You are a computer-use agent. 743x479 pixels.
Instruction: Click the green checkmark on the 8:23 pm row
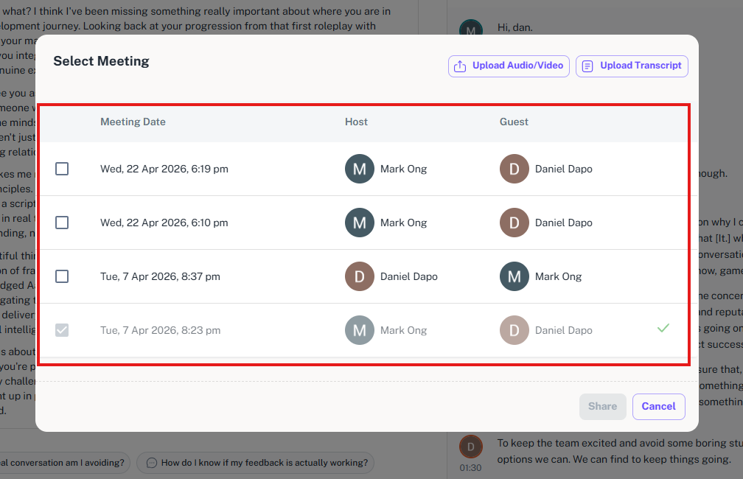tap(663, 328)
